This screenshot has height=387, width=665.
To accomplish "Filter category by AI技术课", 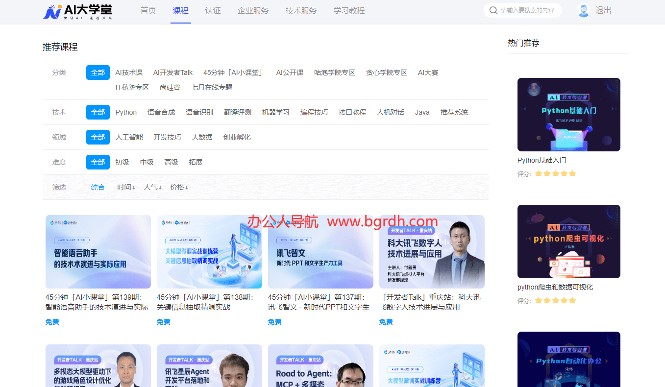I will tap(129, 73).
